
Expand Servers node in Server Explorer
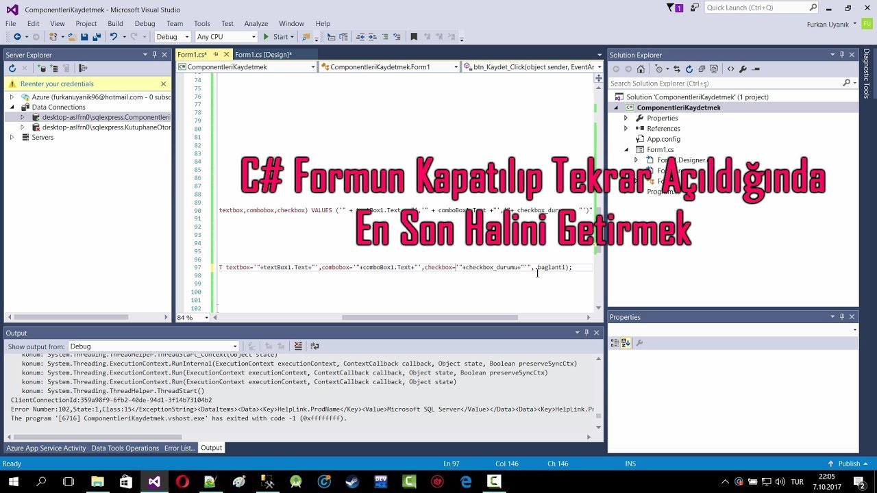point(12,138)
